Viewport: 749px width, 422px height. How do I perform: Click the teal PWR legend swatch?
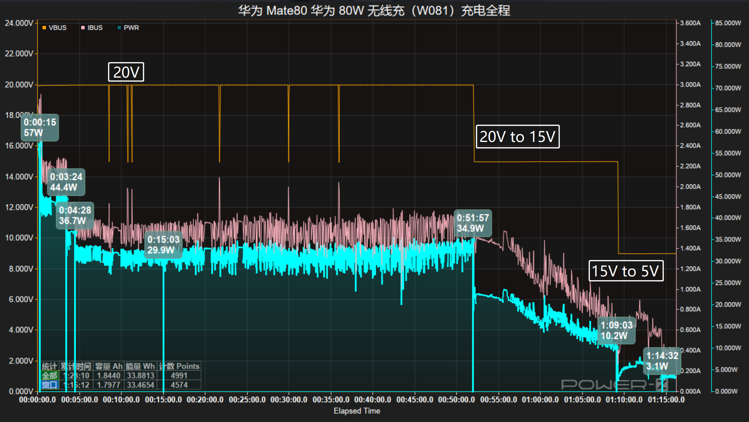pyautogui.click(x=119, y=28)
